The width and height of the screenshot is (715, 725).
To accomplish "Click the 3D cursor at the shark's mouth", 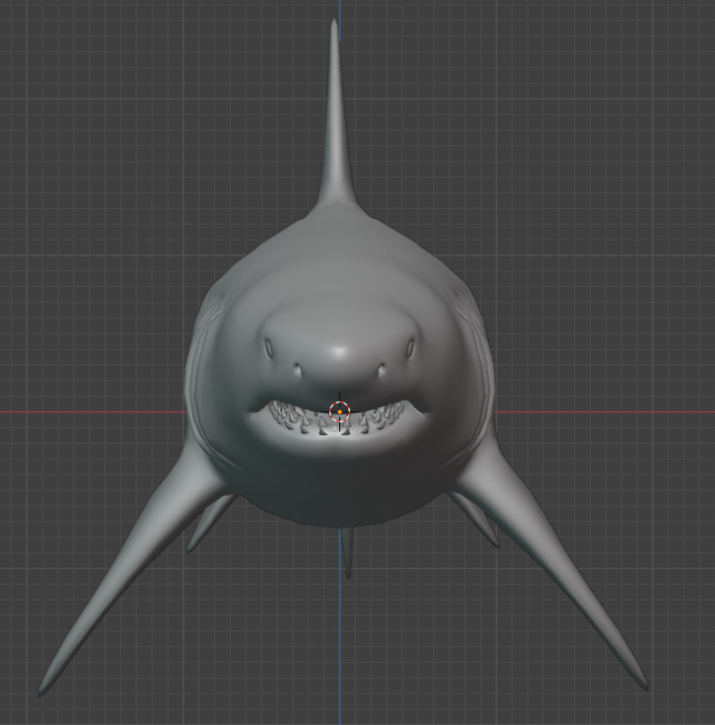I will [339, 411].
